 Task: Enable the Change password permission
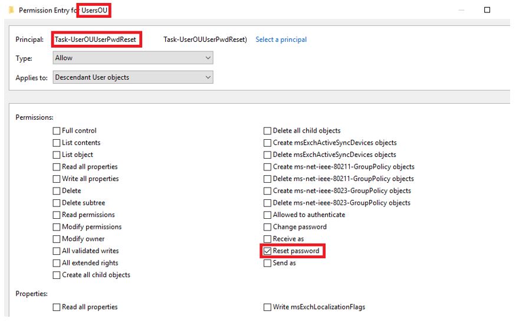[x=267, y=227]
